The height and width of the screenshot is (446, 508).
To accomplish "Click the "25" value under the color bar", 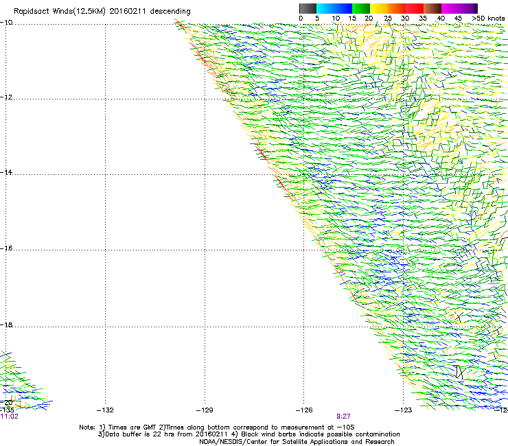I will 388,19.
